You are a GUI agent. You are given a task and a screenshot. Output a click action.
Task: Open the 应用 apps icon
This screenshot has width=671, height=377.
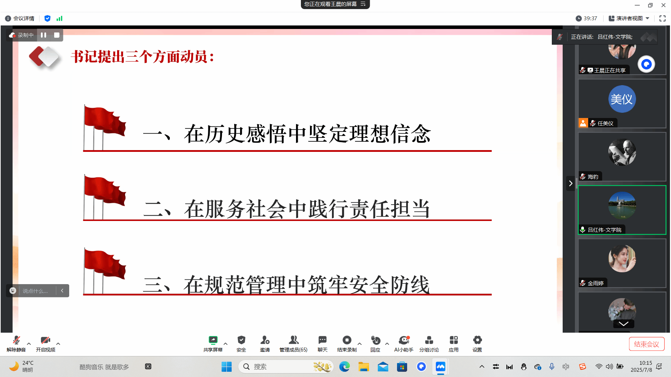pos(453,340)
